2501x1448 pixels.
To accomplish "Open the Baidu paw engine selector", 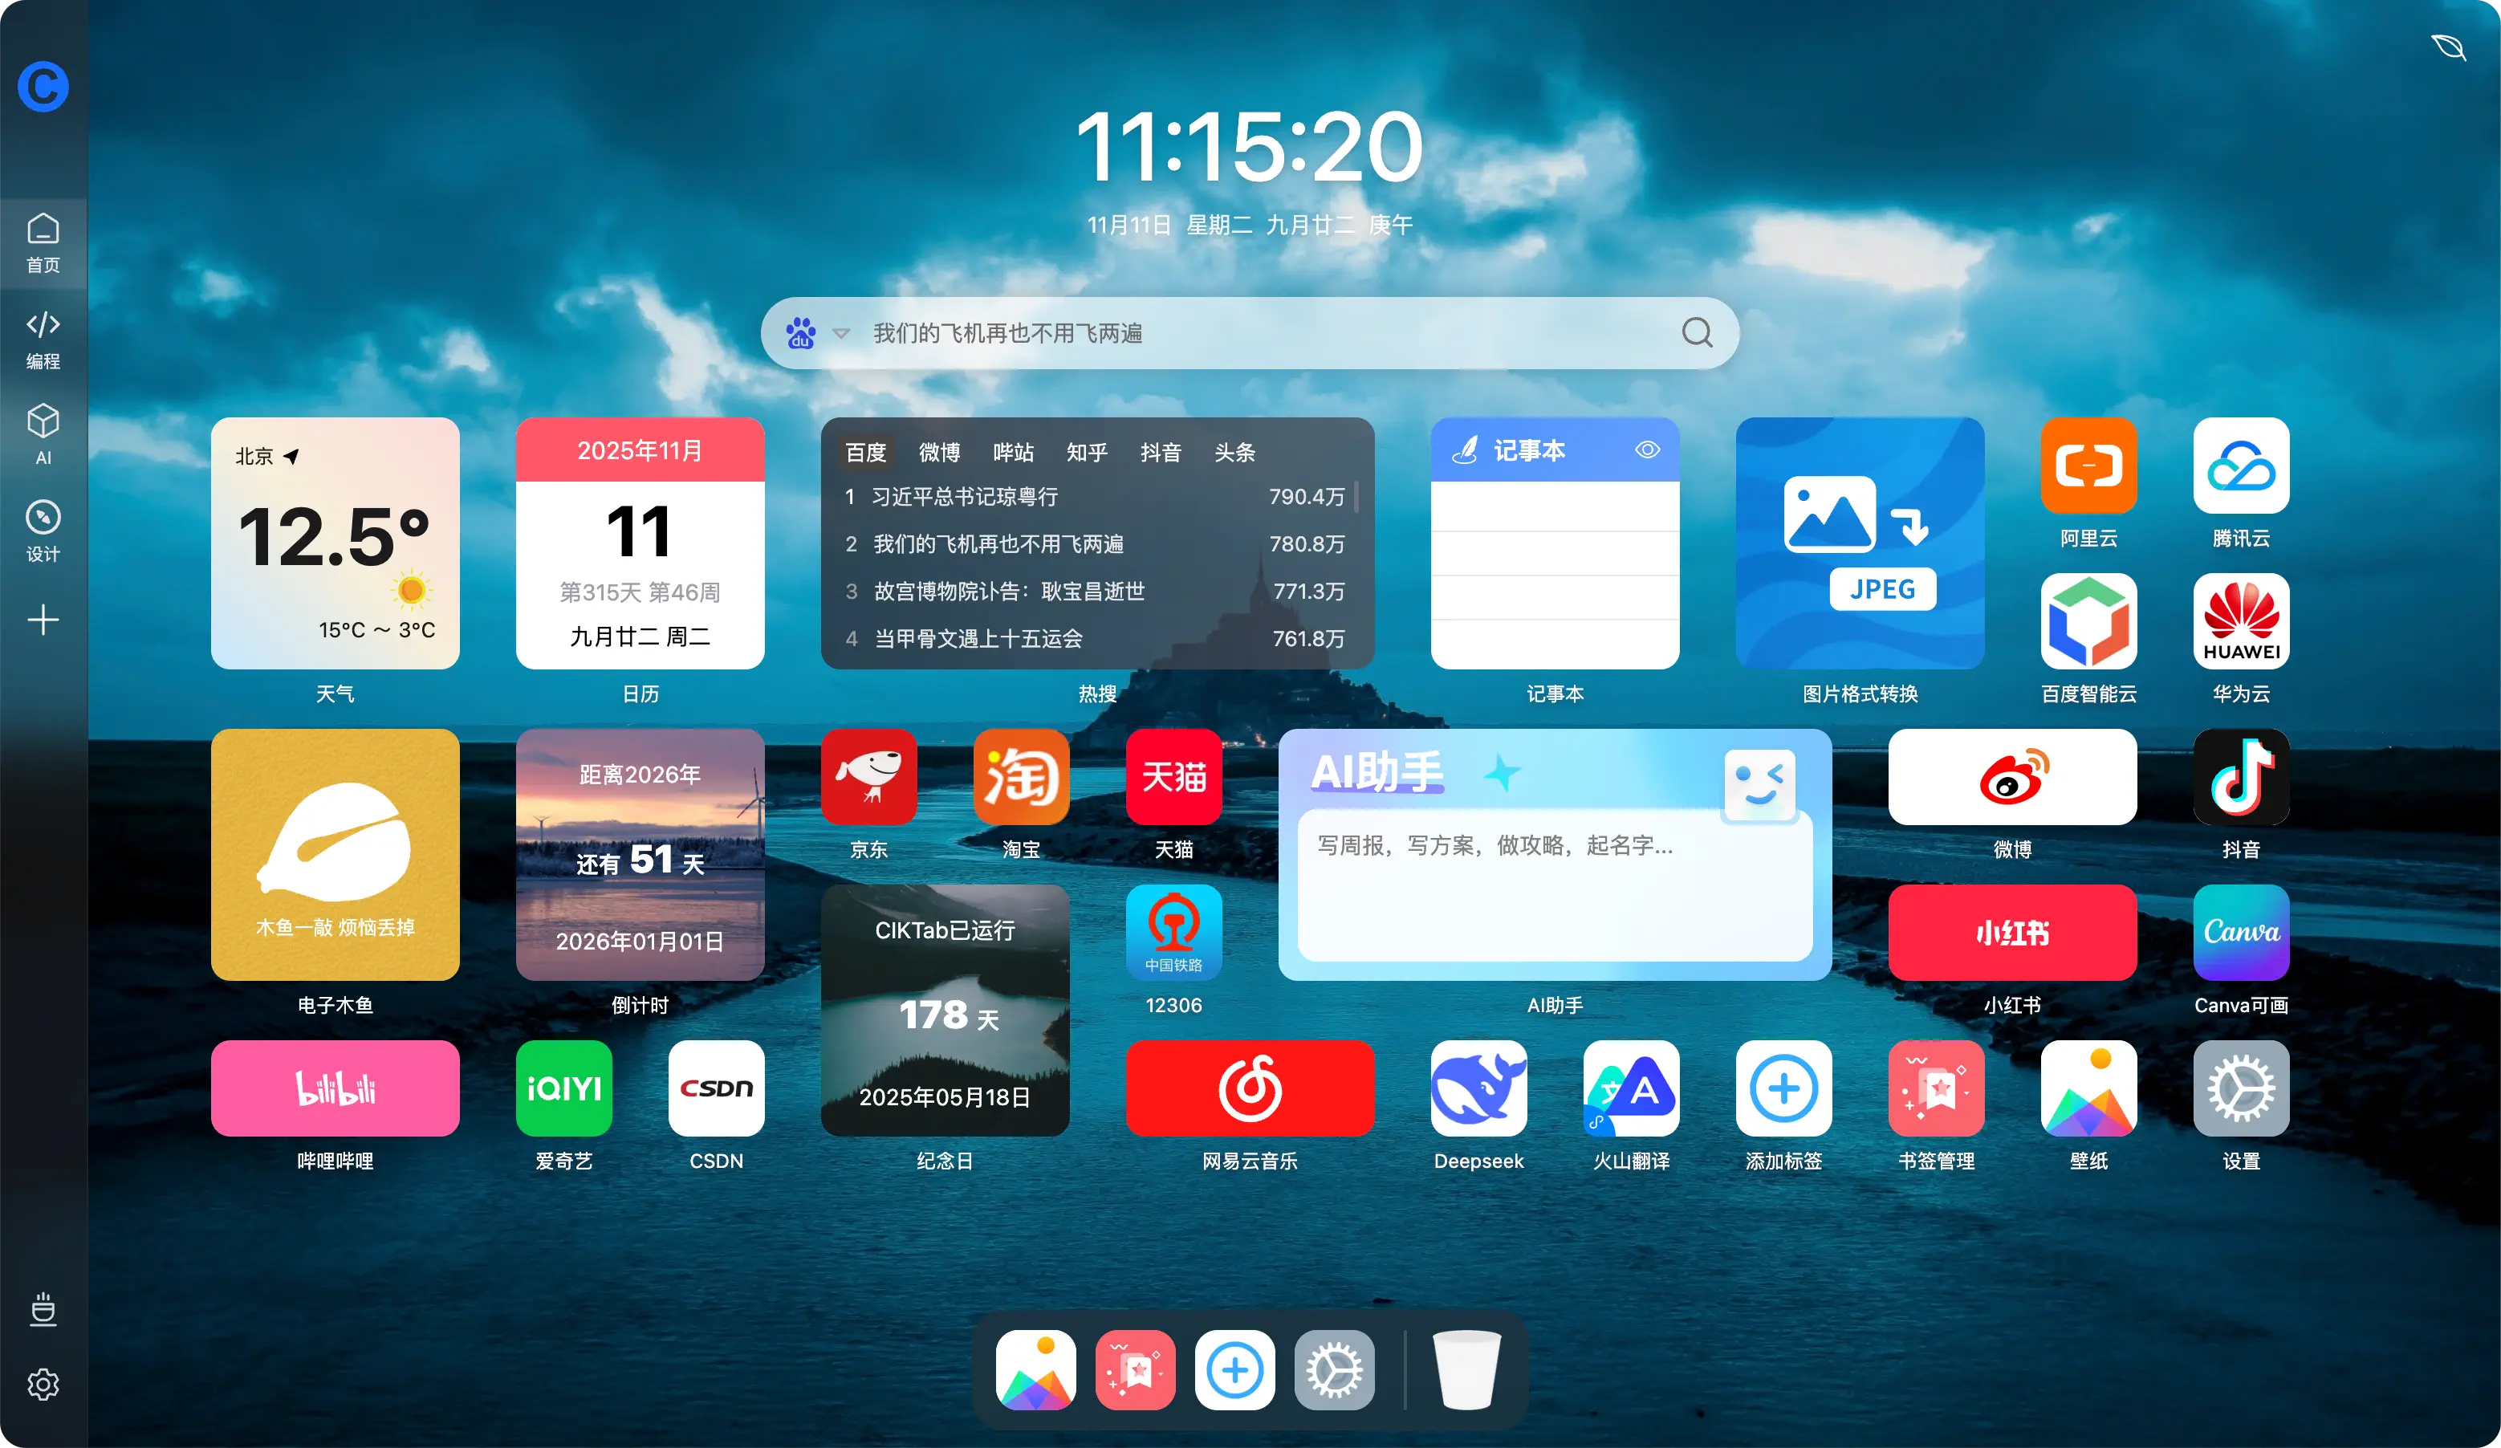I will [801, 333].
